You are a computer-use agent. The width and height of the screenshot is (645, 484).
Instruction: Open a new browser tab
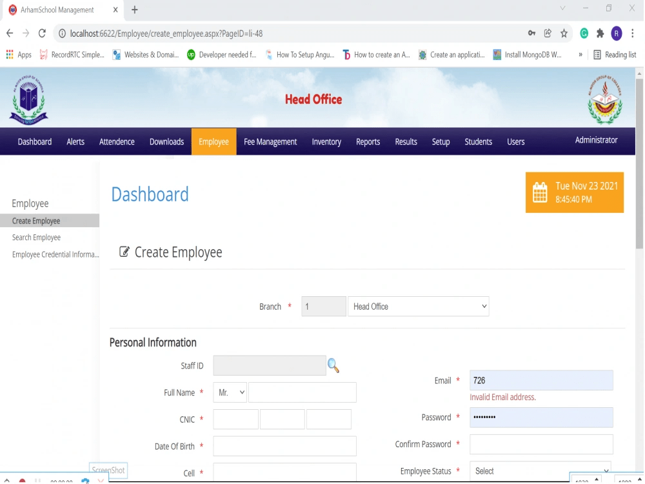(135, 10)
